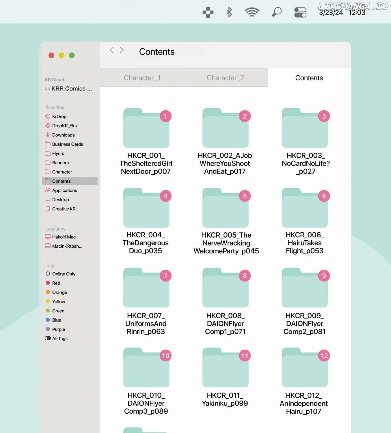Switch to the Character_1 tab
The image size is (391, 433).
(x=142, y=78)
